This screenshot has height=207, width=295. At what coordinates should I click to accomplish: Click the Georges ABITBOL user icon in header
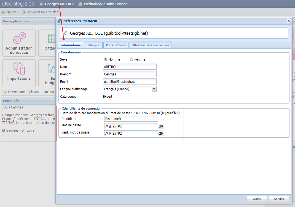[x=41, y=4]
